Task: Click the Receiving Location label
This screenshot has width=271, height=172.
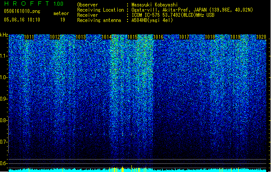Action: click(100, 10)
